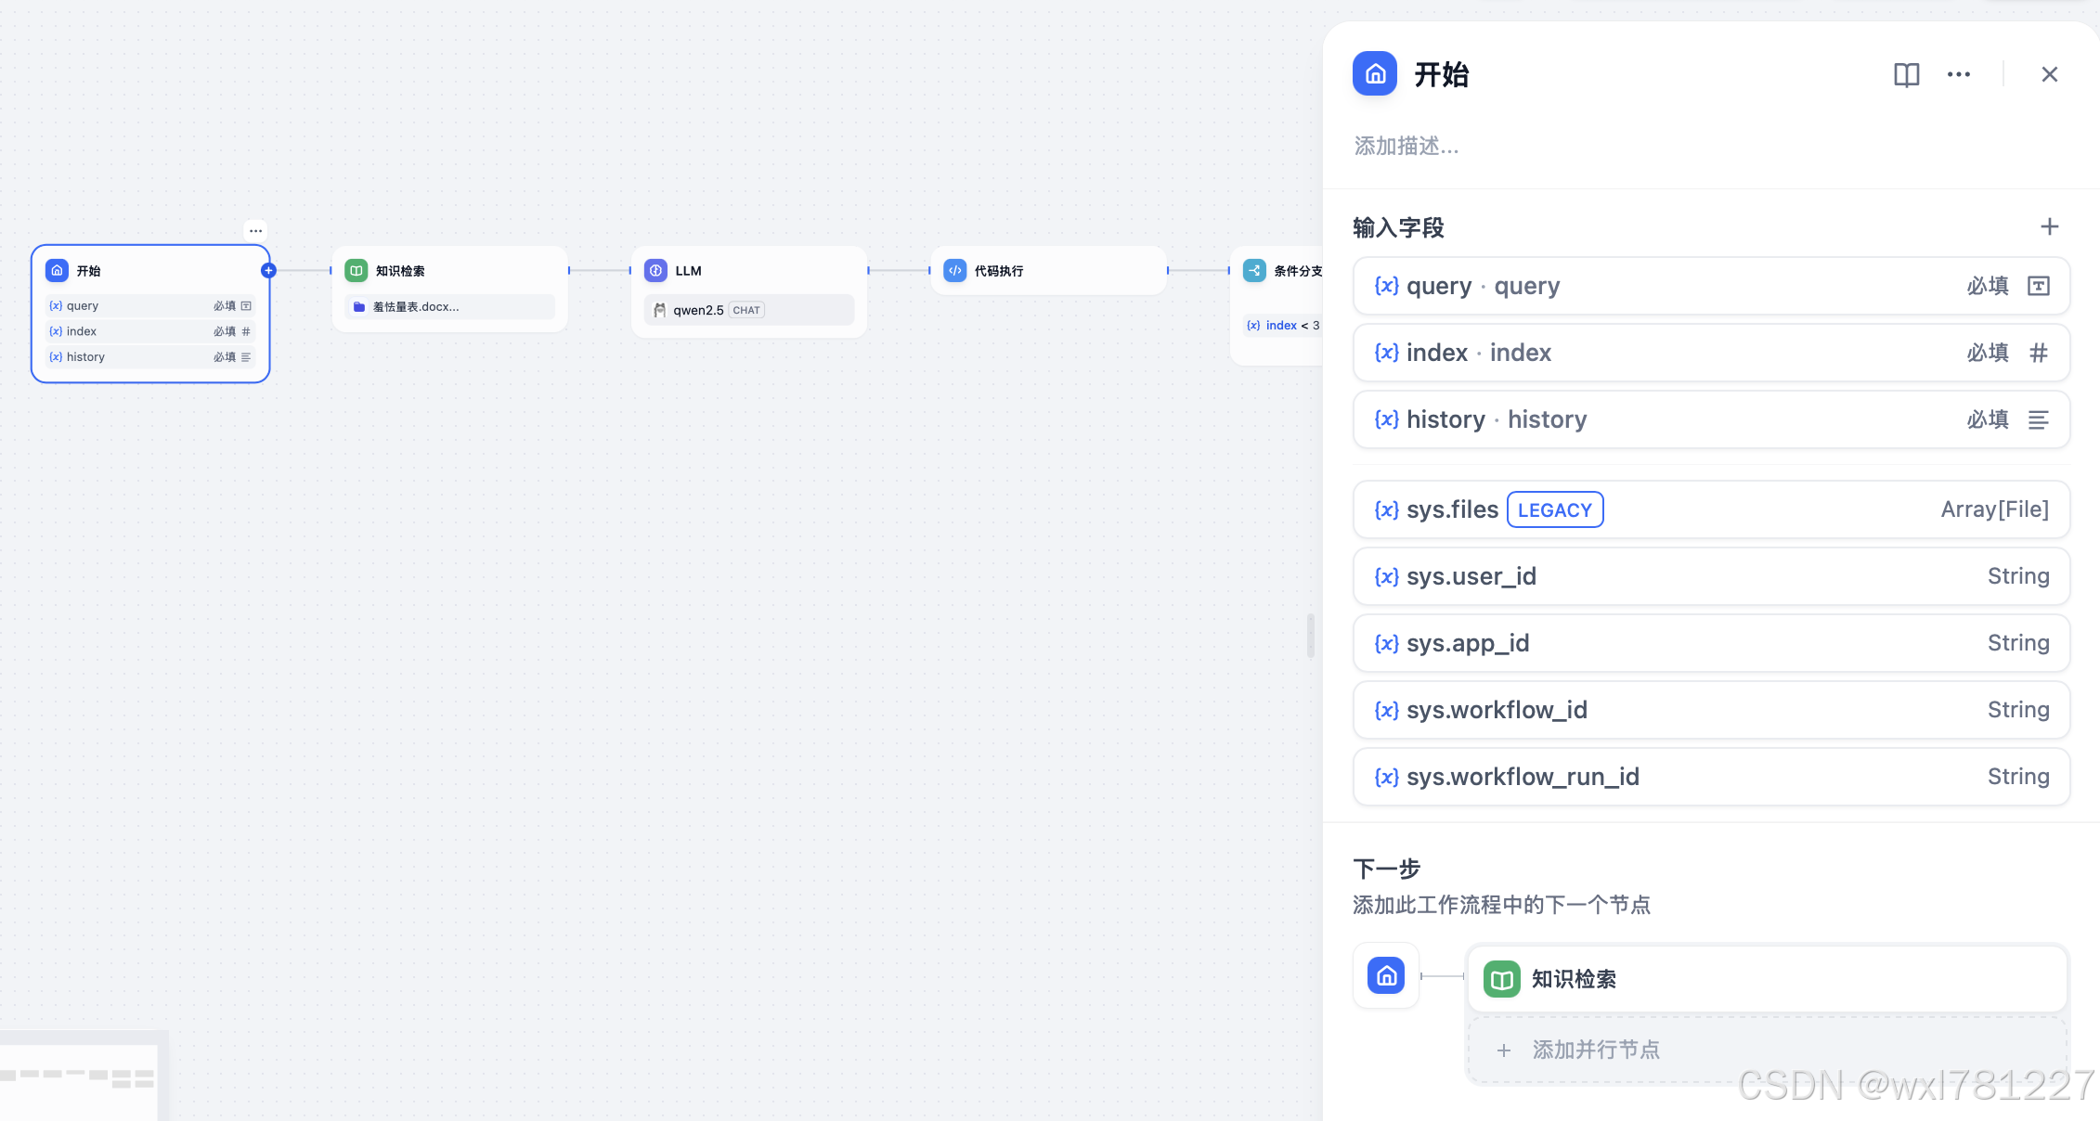This screenshot has height=1121, width=2100.
Task: Select the sys.app_id variable row
Action: [1711, 643]
